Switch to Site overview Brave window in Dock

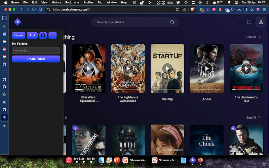pyautogui.click(x=135, y=160)
